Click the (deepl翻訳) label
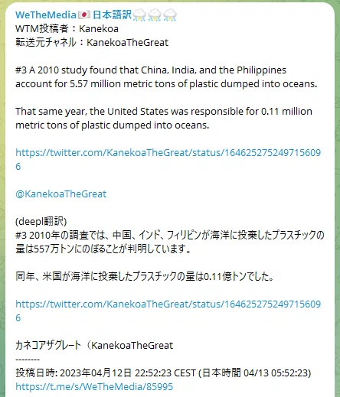Viewport: 340px width, 397px height. coord(41,221)
